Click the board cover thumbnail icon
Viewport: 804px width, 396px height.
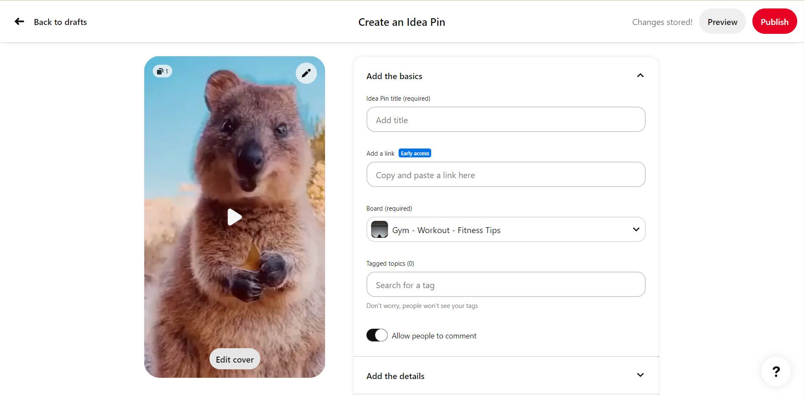pyautogui.click(x=380, y=229)
